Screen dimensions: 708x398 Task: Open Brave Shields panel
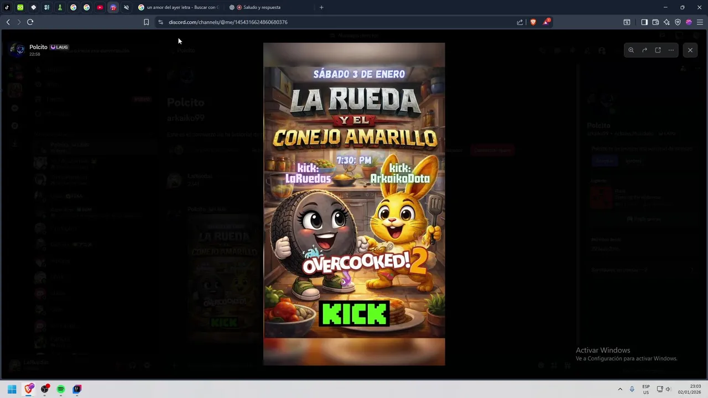coord(533,22)
